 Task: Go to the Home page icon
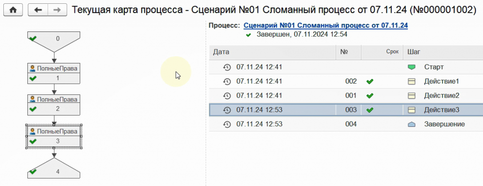(x=13, y=10)
